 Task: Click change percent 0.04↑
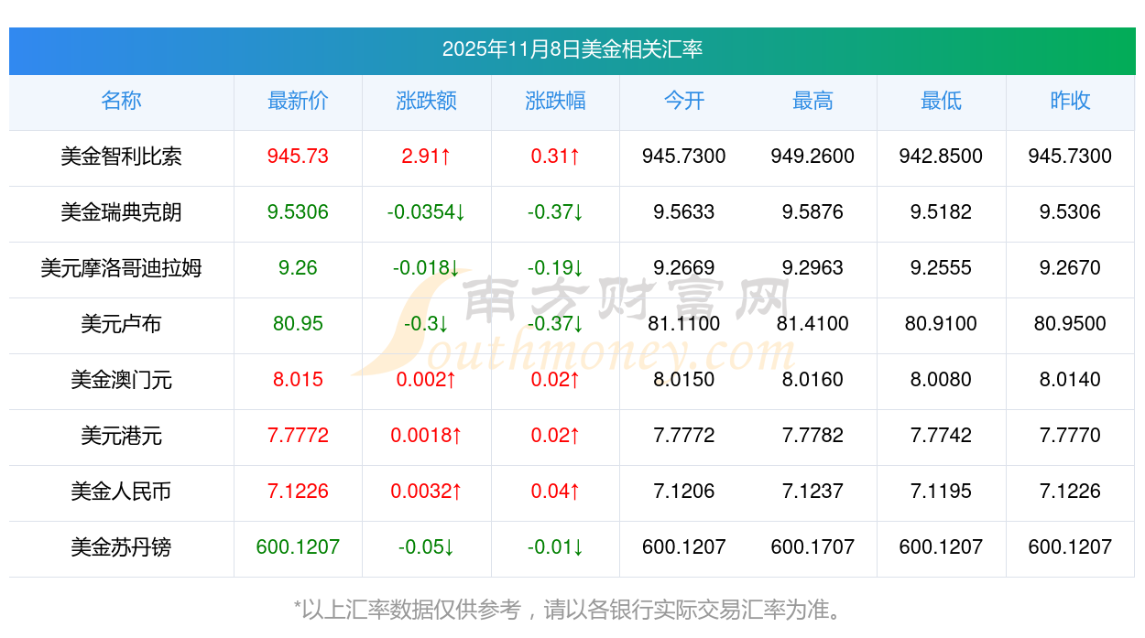click(555, 492)
